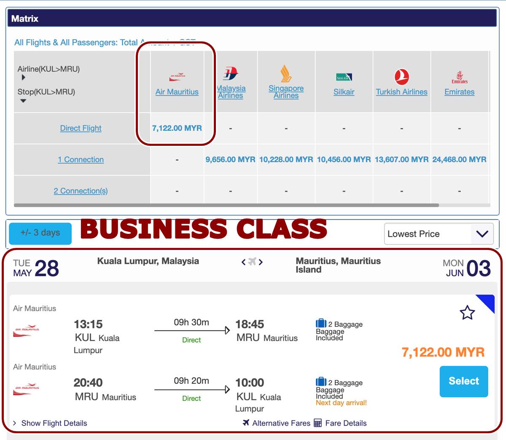Click the matrix horizontal scrollbar
506x440 pixels.
pyautogui.click(x=226, y=205)
